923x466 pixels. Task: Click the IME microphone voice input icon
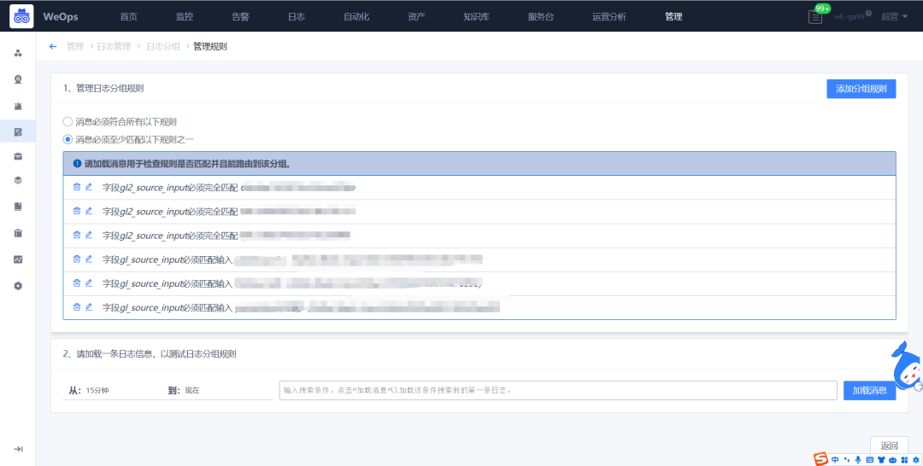pos(858,459)
